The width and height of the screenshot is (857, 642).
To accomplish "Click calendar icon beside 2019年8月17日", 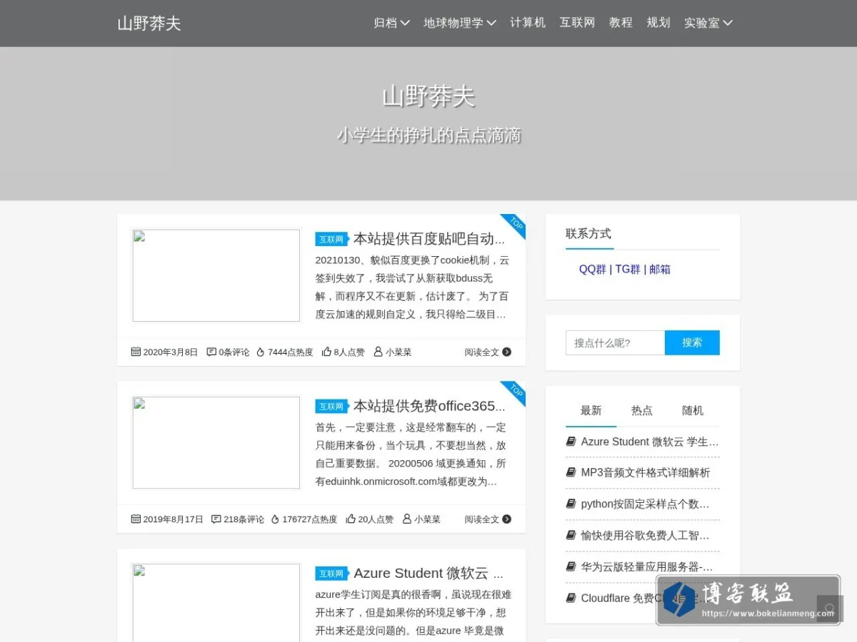I will (136, 519).
